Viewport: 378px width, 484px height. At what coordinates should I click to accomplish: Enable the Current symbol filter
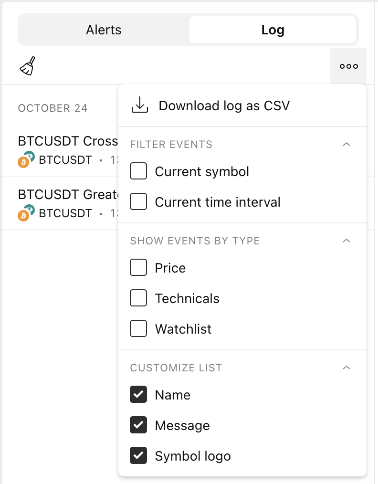pyautogui.click(x=138, y=171)
